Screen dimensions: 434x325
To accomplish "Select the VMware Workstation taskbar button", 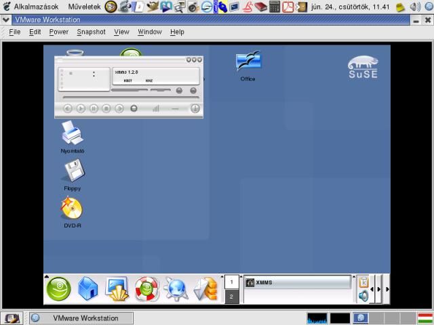I will click(81, 318).
